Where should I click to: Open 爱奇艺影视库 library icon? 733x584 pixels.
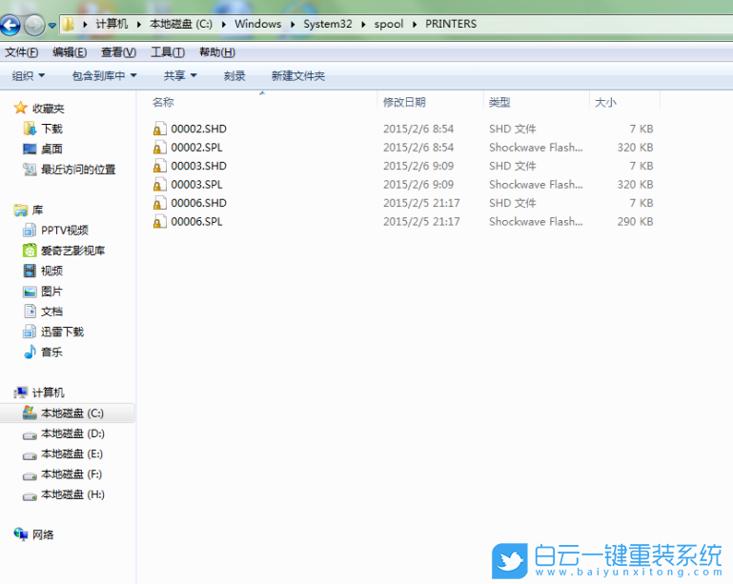click(x=30, y=251)
